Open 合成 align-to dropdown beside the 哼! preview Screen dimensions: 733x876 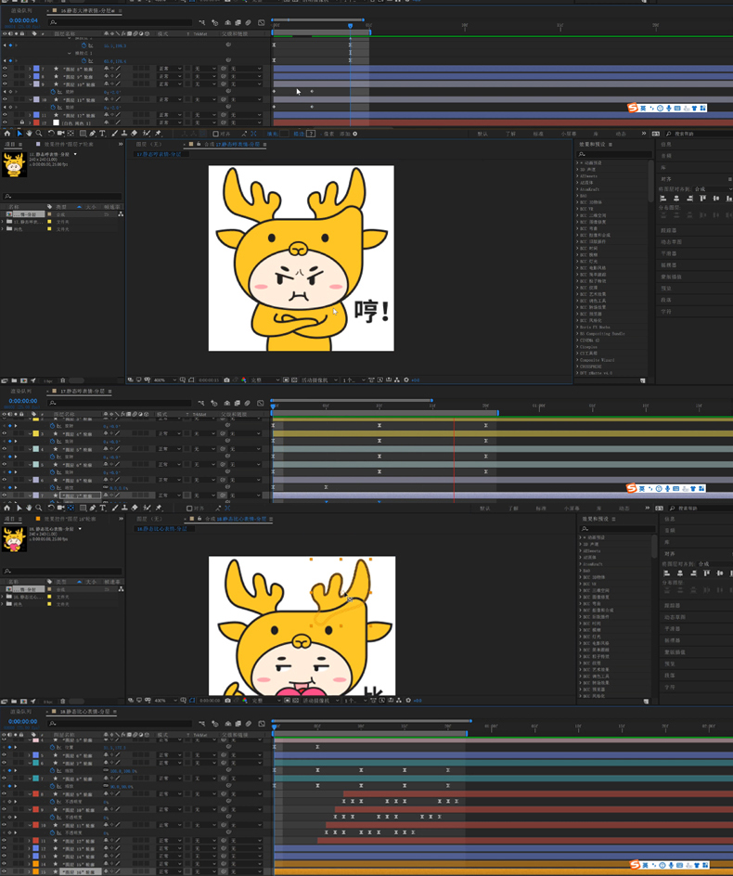[713, 188]
